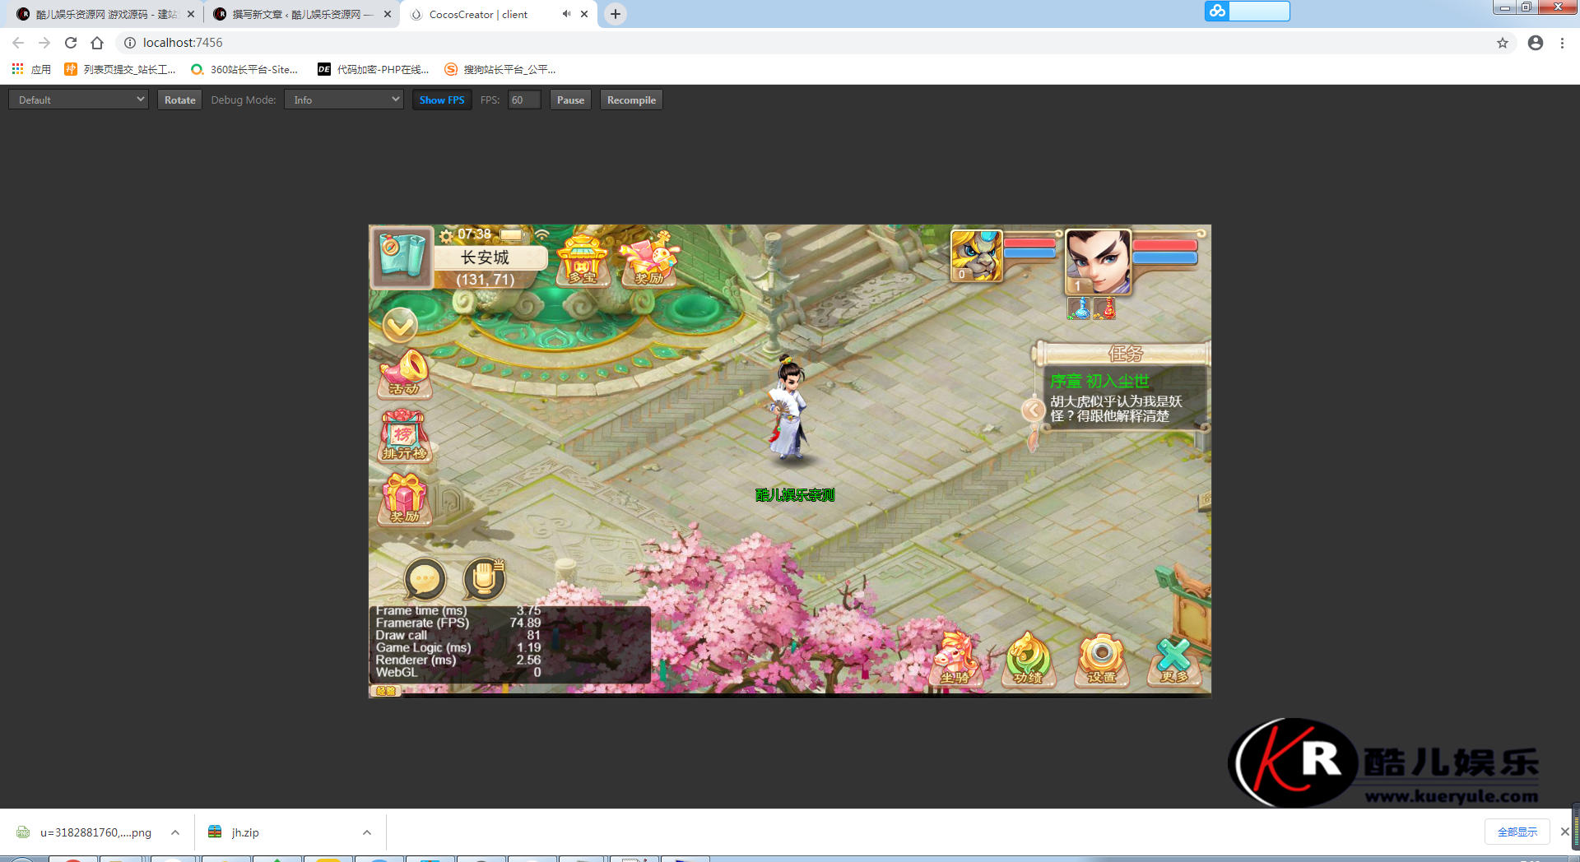Bookmark this page with the star icon
The width and height of the screenshot is (1580, 862).
click(1503, 43)
